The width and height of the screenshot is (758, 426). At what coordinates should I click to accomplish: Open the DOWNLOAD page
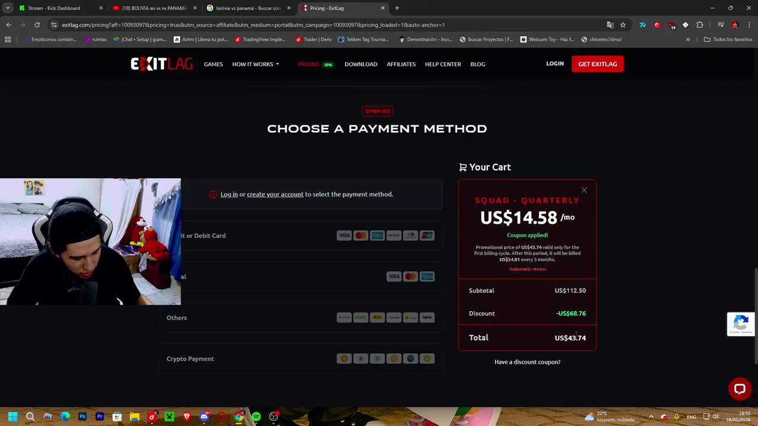(361, 64)
